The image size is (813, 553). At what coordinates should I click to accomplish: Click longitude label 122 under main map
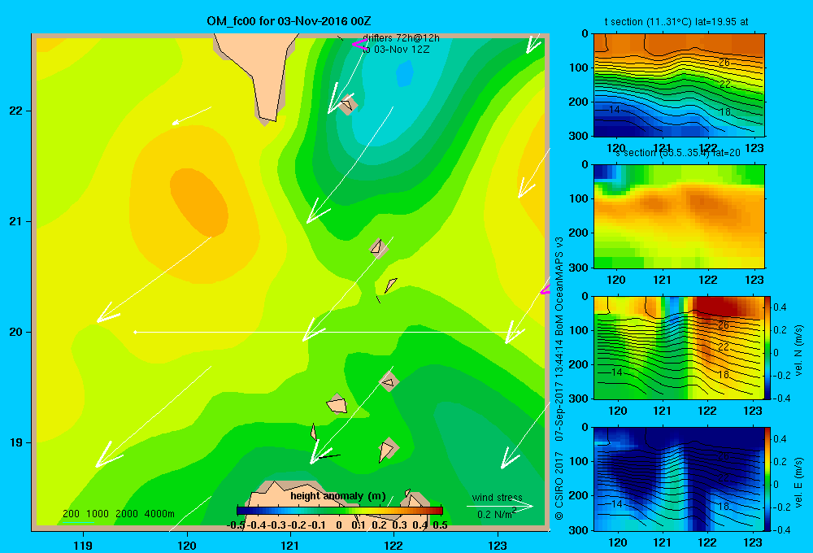tap(394, 545)
